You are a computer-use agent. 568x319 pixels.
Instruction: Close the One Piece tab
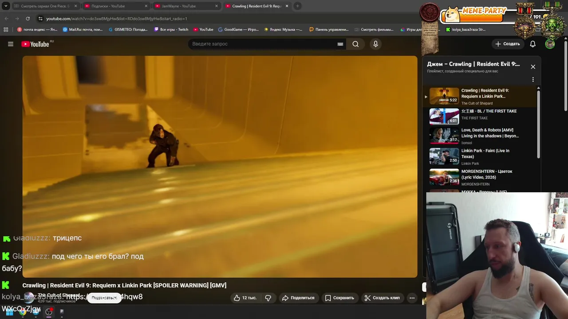pos(75,6)
